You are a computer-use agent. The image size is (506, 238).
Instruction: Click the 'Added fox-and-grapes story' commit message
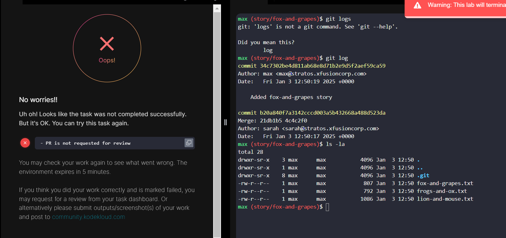click(x=291, y=97)
